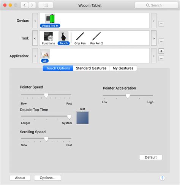Remove application with minus button in Application row
The width and height of the screenshot is (180, 185).
click(161, 59)
